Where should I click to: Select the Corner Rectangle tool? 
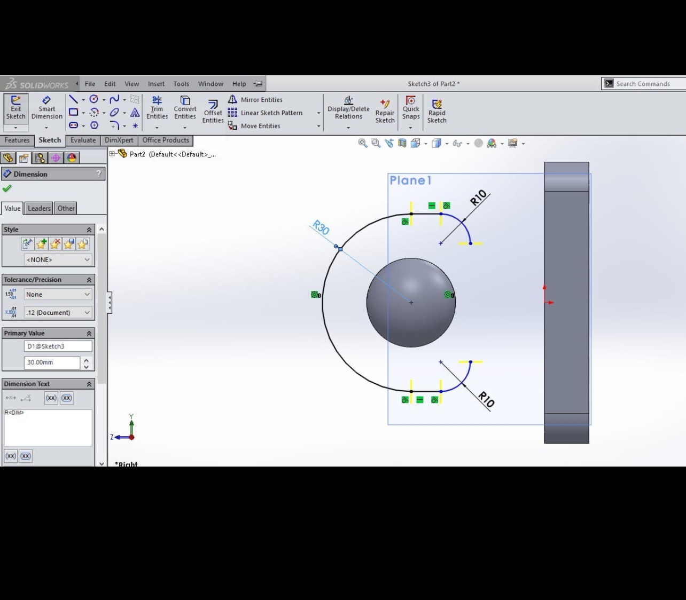point(74,112)
